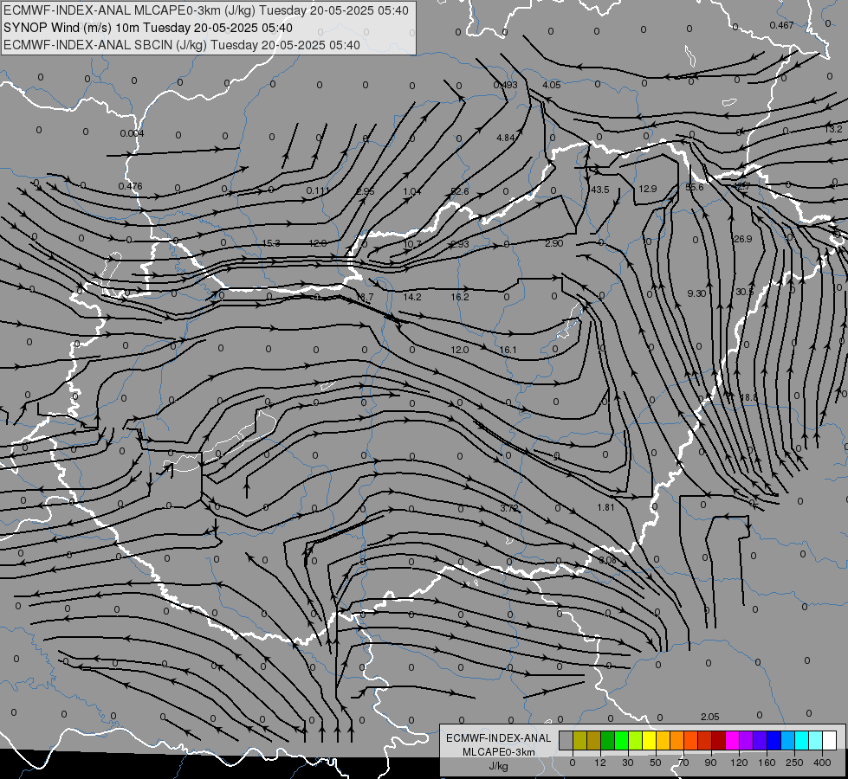
Task: Click the map value '2.95'
Action: [x=366, y=191]
